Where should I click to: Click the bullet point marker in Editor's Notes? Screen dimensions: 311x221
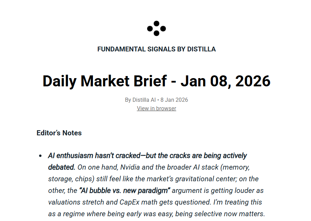click(40, 156)
